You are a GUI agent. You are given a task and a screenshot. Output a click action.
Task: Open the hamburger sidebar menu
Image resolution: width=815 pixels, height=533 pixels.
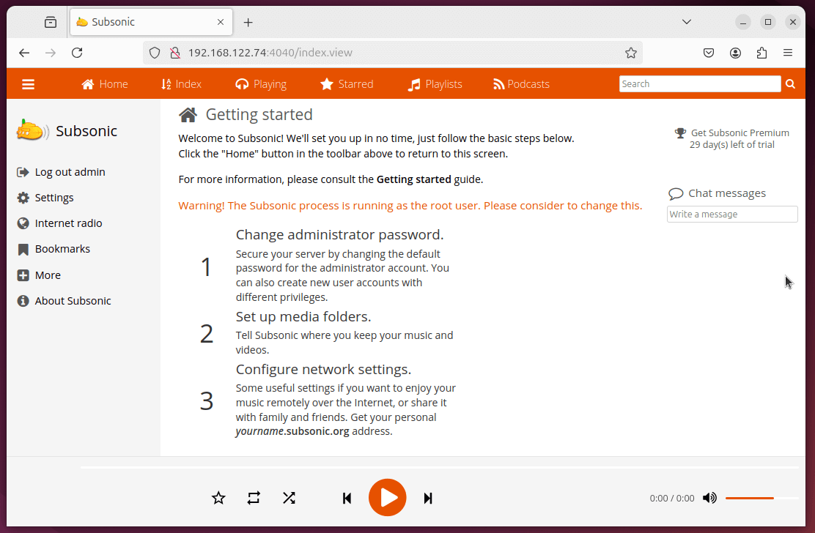pyautogui.click(x=29, y=84)
